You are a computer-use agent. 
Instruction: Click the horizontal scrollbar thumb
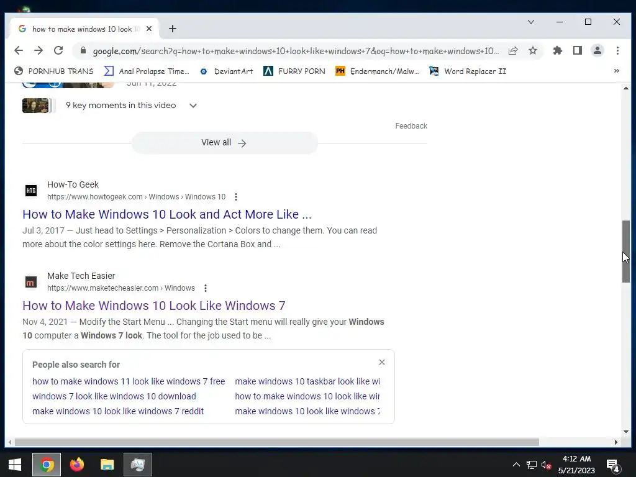[277, 442]
